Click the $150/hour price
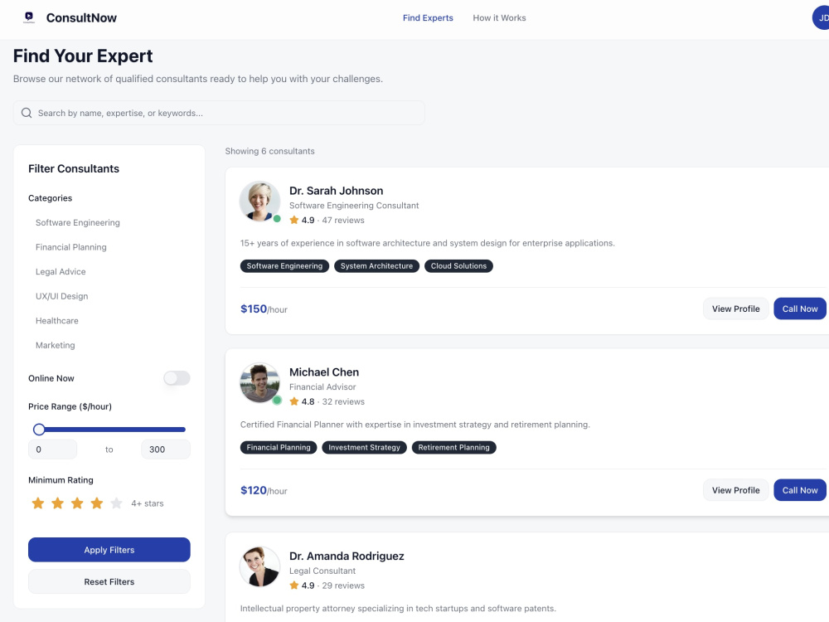The width and height of the screenshot is (829, 622). tap(264, 309)
